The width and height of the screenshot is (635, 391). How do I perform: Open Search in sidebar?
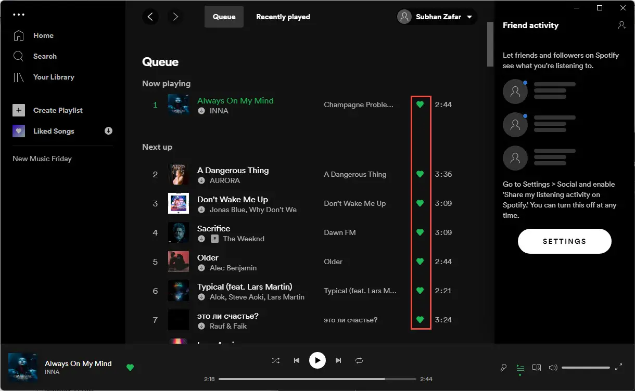click(45, 56)
